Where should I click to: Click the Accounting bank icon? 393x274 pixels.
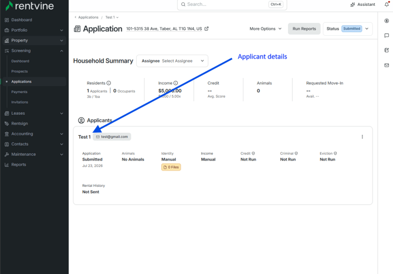[x=7, y=134]
